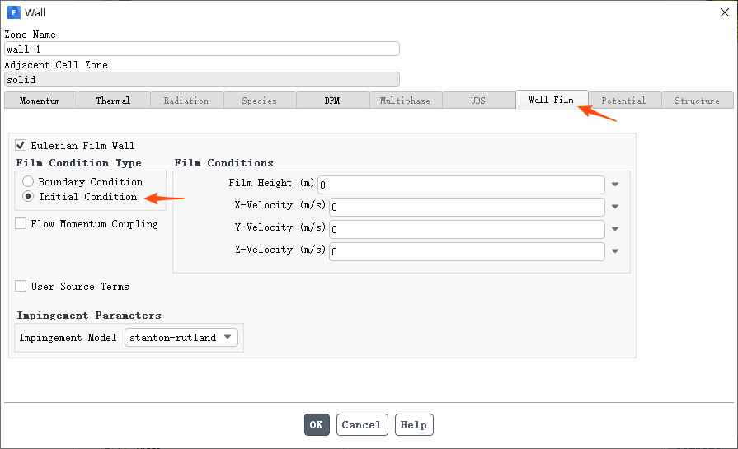Open the Y-Velocity dropdown arrow
This screenshot has height=449, width=738.
pos(615,228)
